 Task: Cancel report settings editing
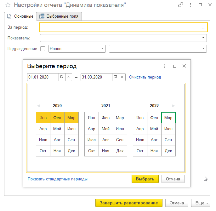click(x=177, y=203)
